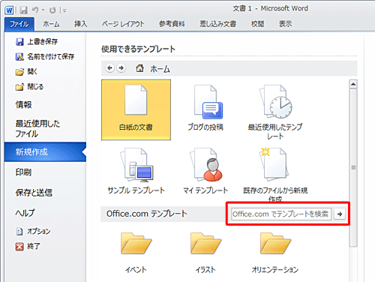Click the home icon in template breadcrumb
Screen dimensions: 375x282
139,67
